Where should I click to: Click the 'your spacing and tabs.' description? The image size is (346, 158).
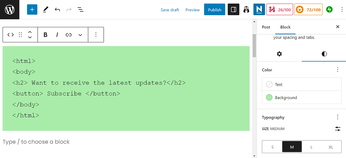294,37
